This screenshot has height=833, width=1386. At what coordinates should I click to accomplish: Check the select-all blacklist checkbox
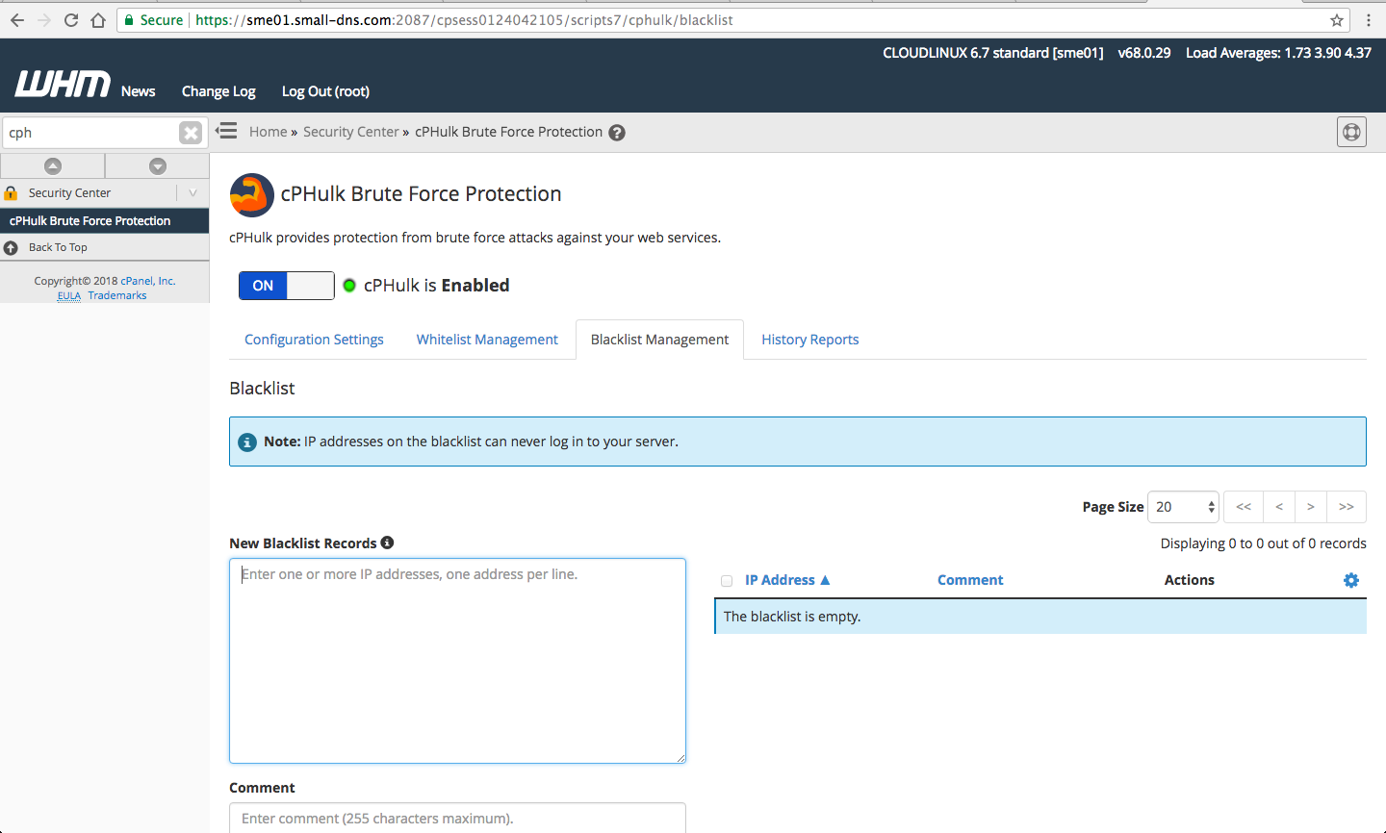727,581
